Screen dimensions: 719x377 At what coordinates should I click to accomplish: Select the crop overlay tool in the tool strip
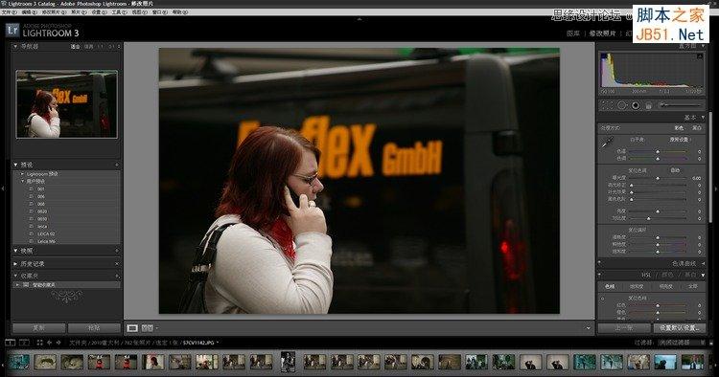[607, 105]
